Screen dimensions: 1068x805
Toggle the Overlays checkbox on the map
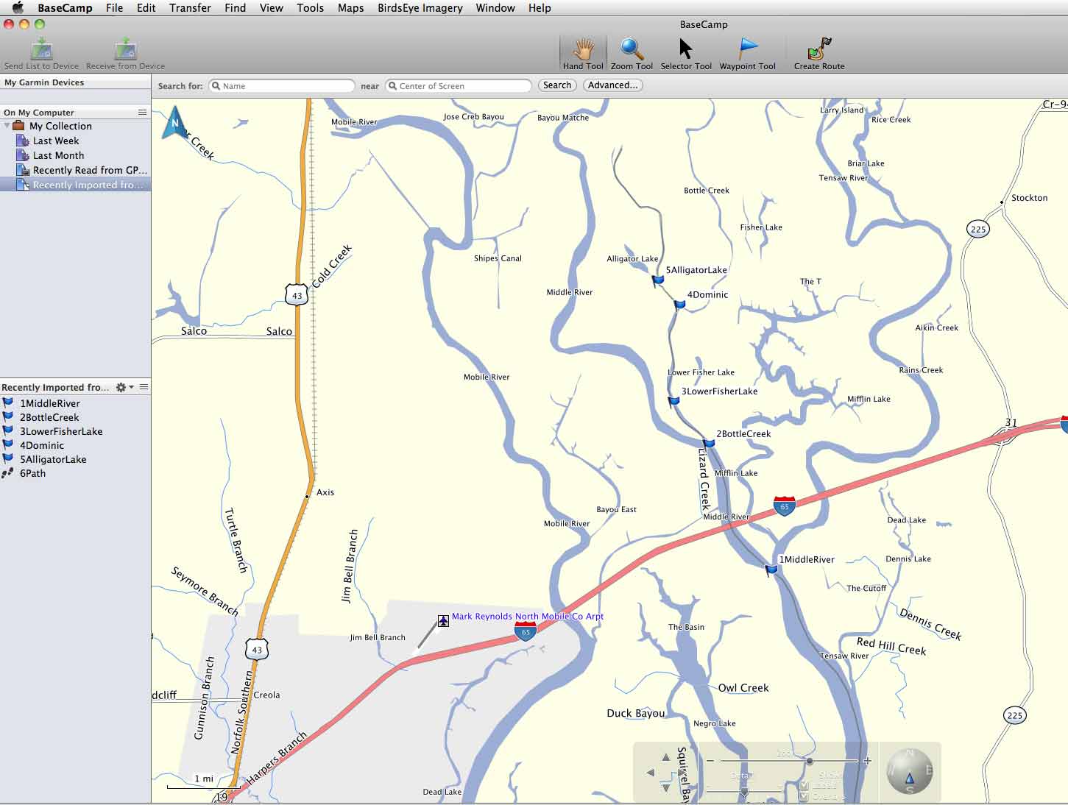804,796
